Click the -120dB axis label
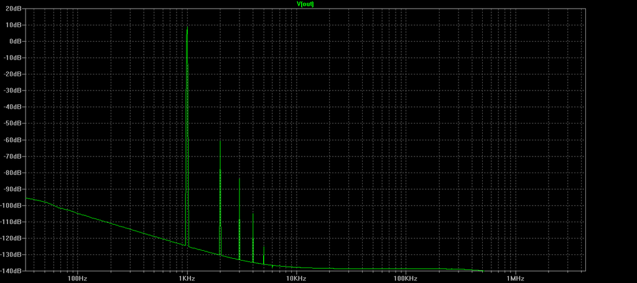This screenshot has width=637, height=283. pyautogui.click(x=12, y=238)
